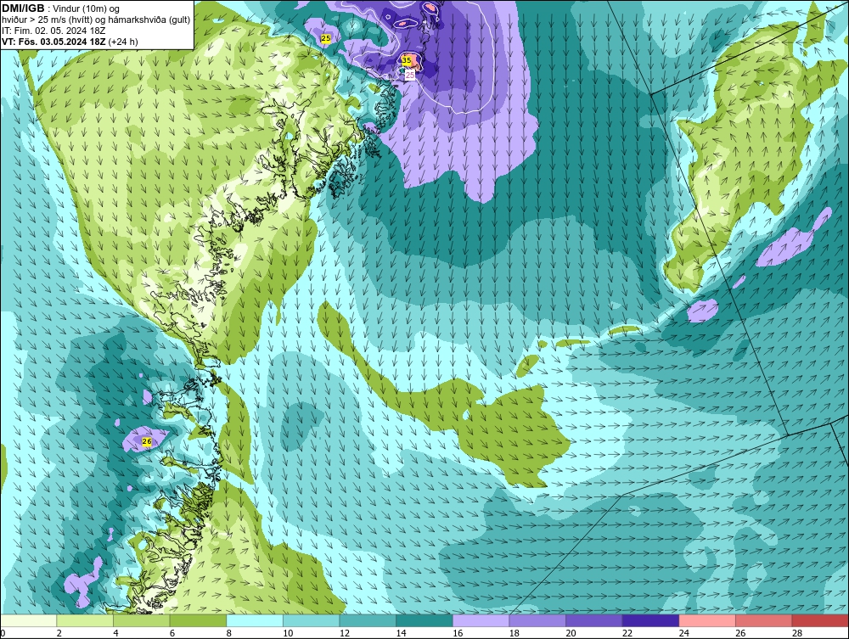
Task: Select the legend swatch between 6 and 8
Action: (198, 620)
